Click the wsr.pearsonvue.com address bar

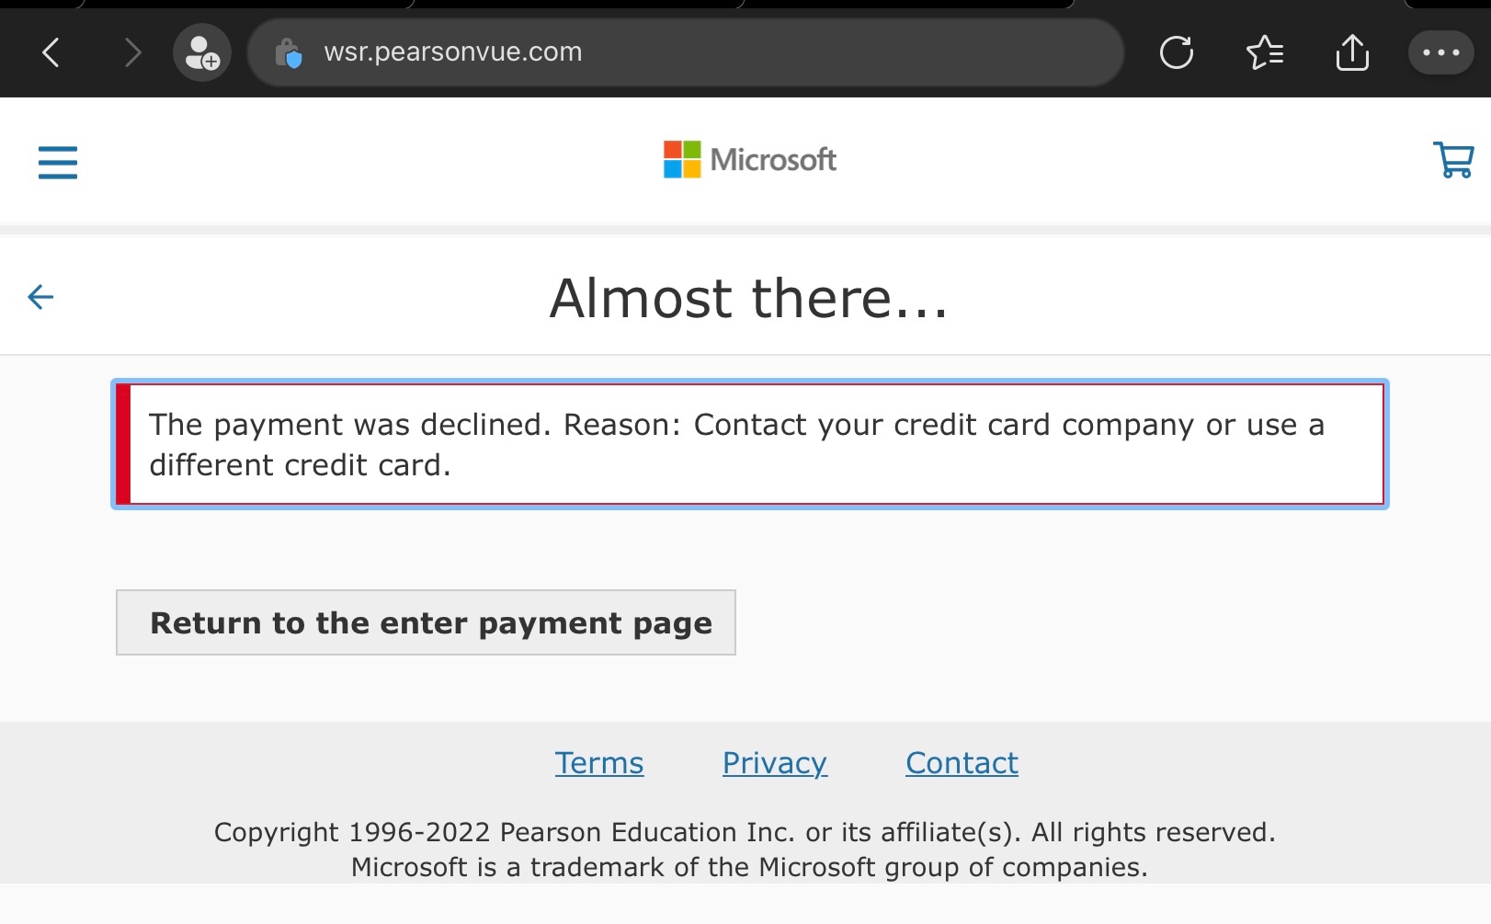click(x=686, y=52)
